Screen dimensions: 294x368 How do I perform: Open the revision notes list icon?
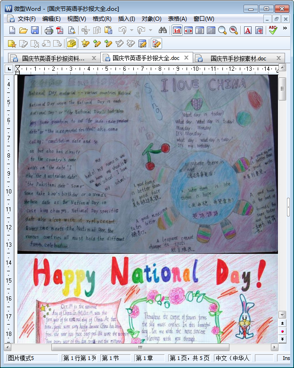click(x=142, y=44)
